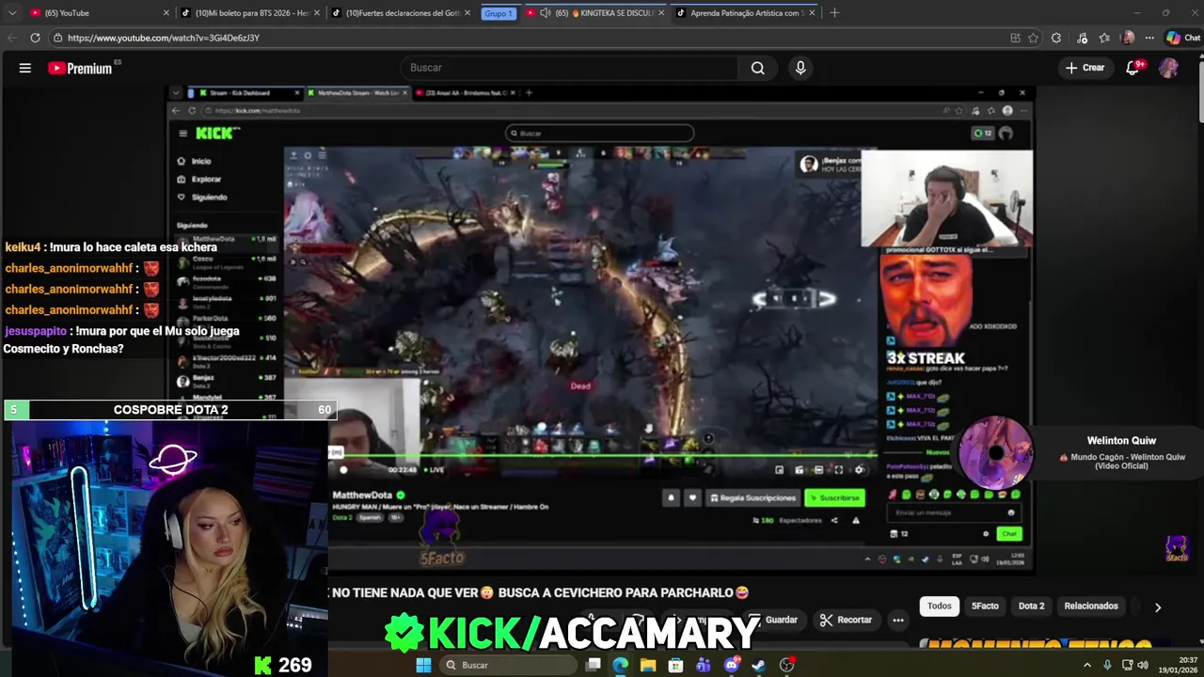Open Microsoft Teams from taskbar
This screenshot has width=1204, height=677.
click(x=703, y=665)
